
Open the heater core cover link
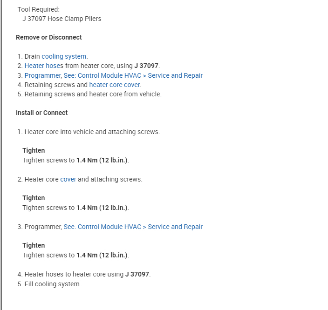(114, 85)
